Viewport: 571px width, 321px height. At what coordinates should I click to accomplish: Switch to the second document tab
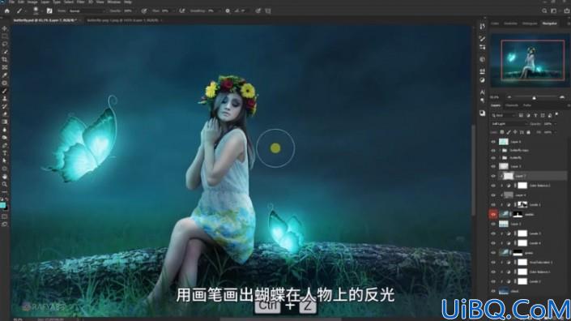[x=122, y=20]
